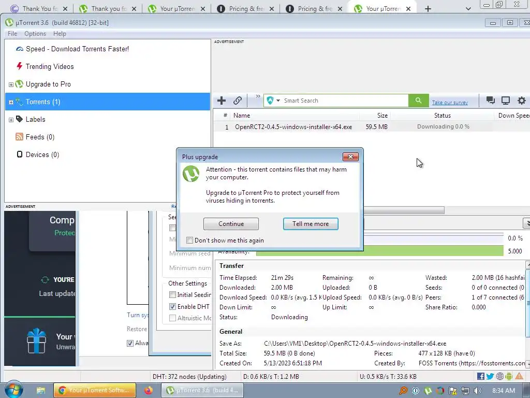
Task: Check Don't show me this again
Action: [x=189, y=240]
